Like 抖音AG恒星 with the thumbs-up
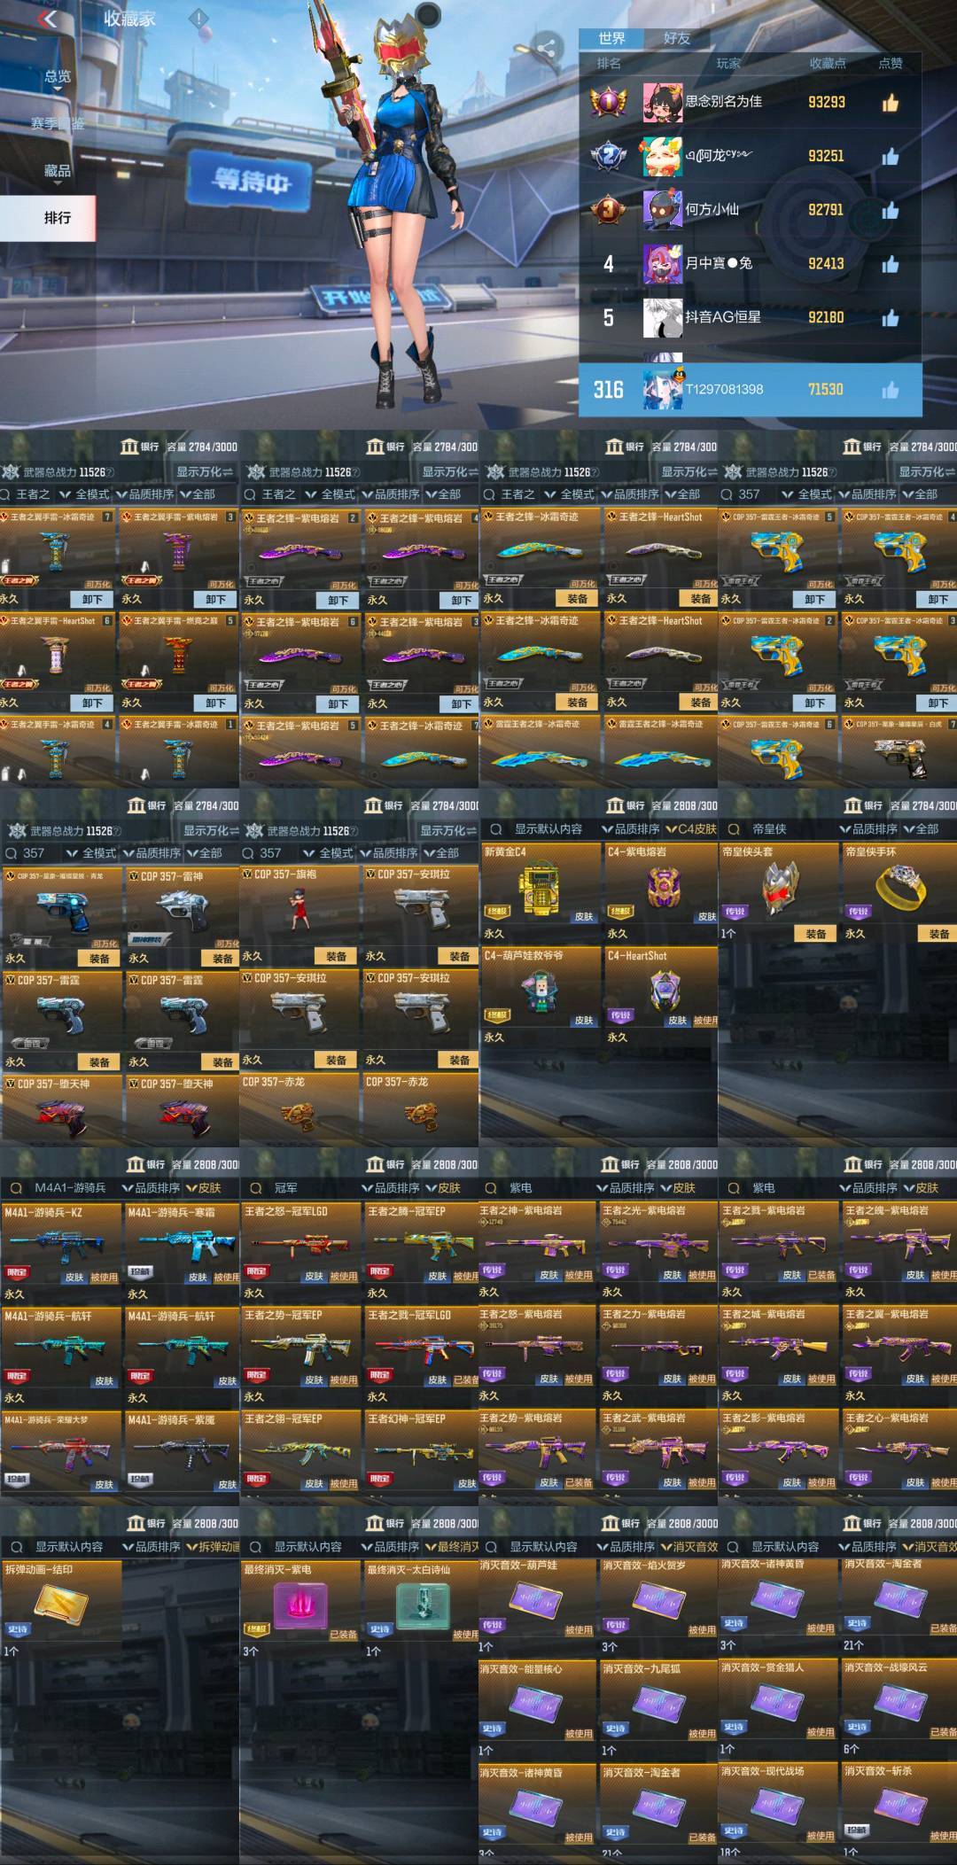This screenshot has width=957, height=1865. (891, 318)
